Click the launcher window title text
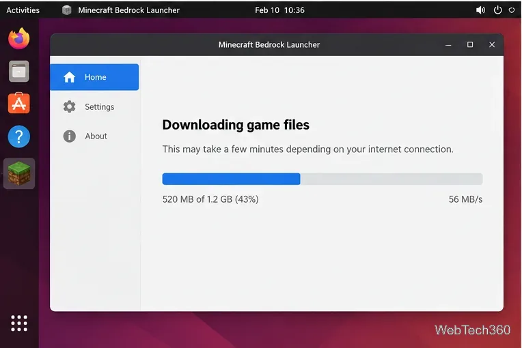This screenshot has height=348, width=522. 269,45
